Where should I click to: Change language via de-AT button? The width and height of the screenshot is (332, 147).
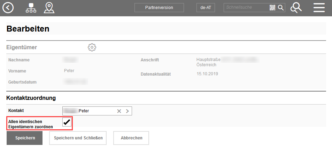(x=206, y=8)
